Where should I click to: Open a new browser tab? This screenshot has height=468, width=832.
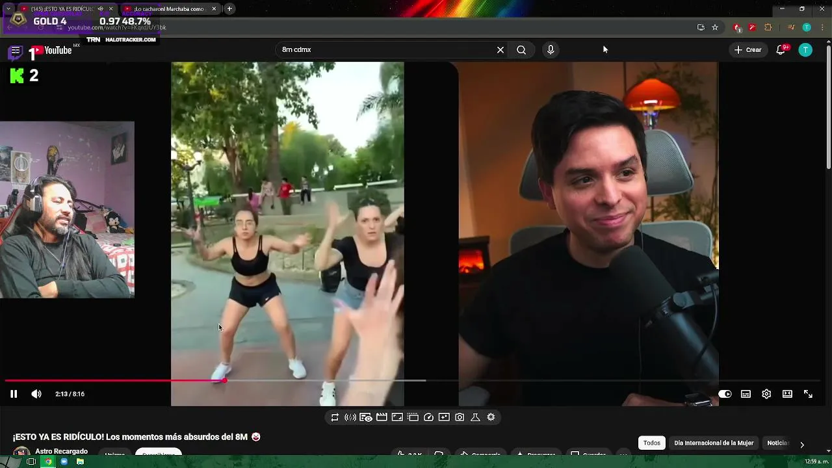coord(229,9)
